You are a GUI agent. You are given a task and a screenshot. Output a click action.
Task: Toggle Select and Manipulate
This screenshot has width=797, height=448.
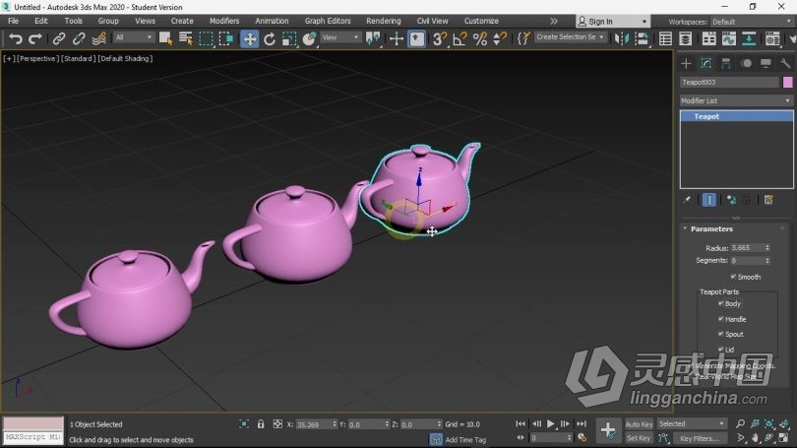397,38
